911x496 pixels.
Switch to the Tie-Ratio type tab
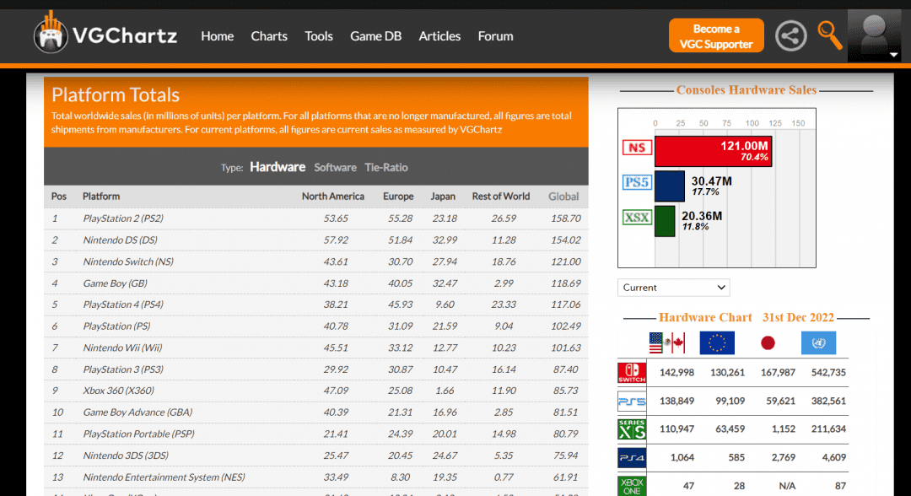pyautogui.click(x=385, y=167)
